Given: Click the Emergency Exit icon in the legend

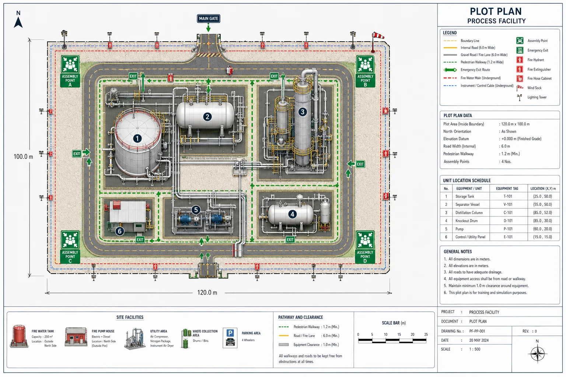Looking at the screenshot, I should pos(520,50).
